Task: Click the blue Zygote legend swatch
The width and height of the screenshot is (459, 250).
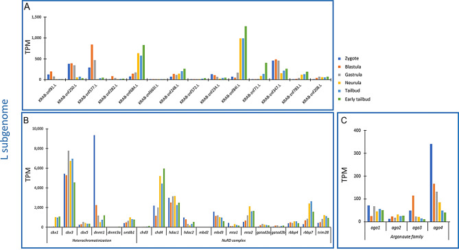Action: click(339, 59)
